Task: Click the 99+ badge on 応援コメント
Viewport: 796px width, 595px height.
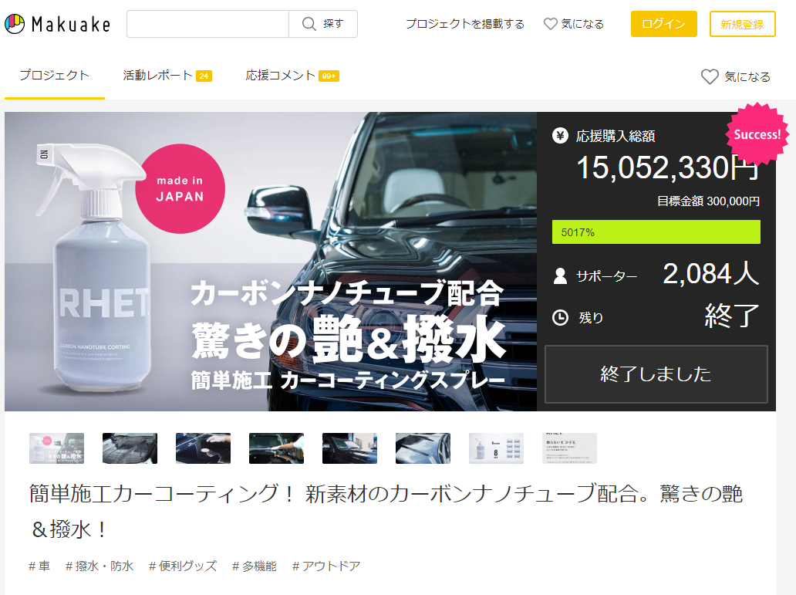Action: (329, 76)
